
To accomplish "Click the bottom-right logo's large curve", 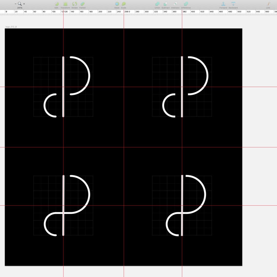I will [x=205, y=194].
